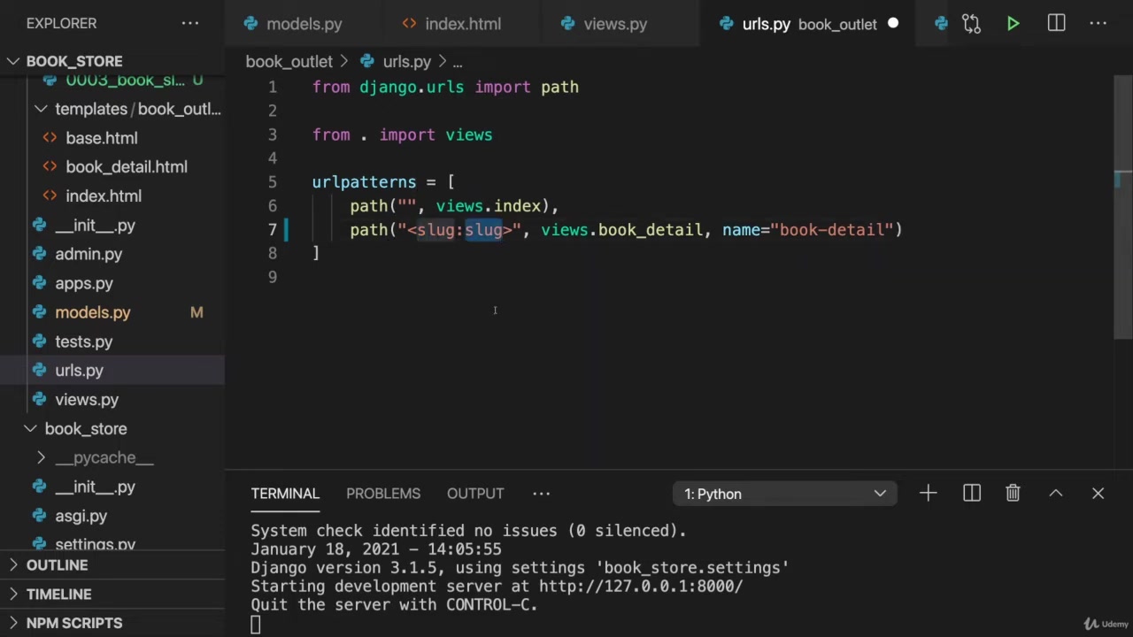Viewport: 1133px width, 637px height.
Task: Open Explorer views and more actions menu
Action: point(190,23)
